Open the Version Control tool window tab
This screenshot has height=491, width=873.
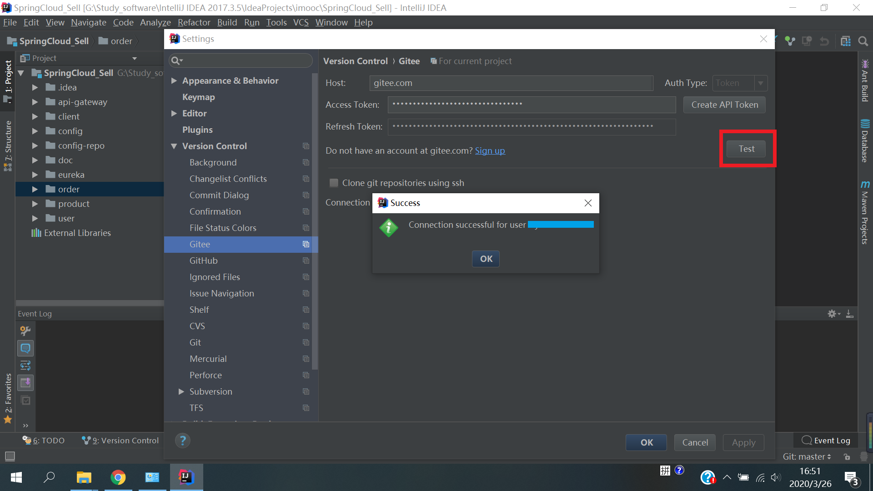click(120, 441)
